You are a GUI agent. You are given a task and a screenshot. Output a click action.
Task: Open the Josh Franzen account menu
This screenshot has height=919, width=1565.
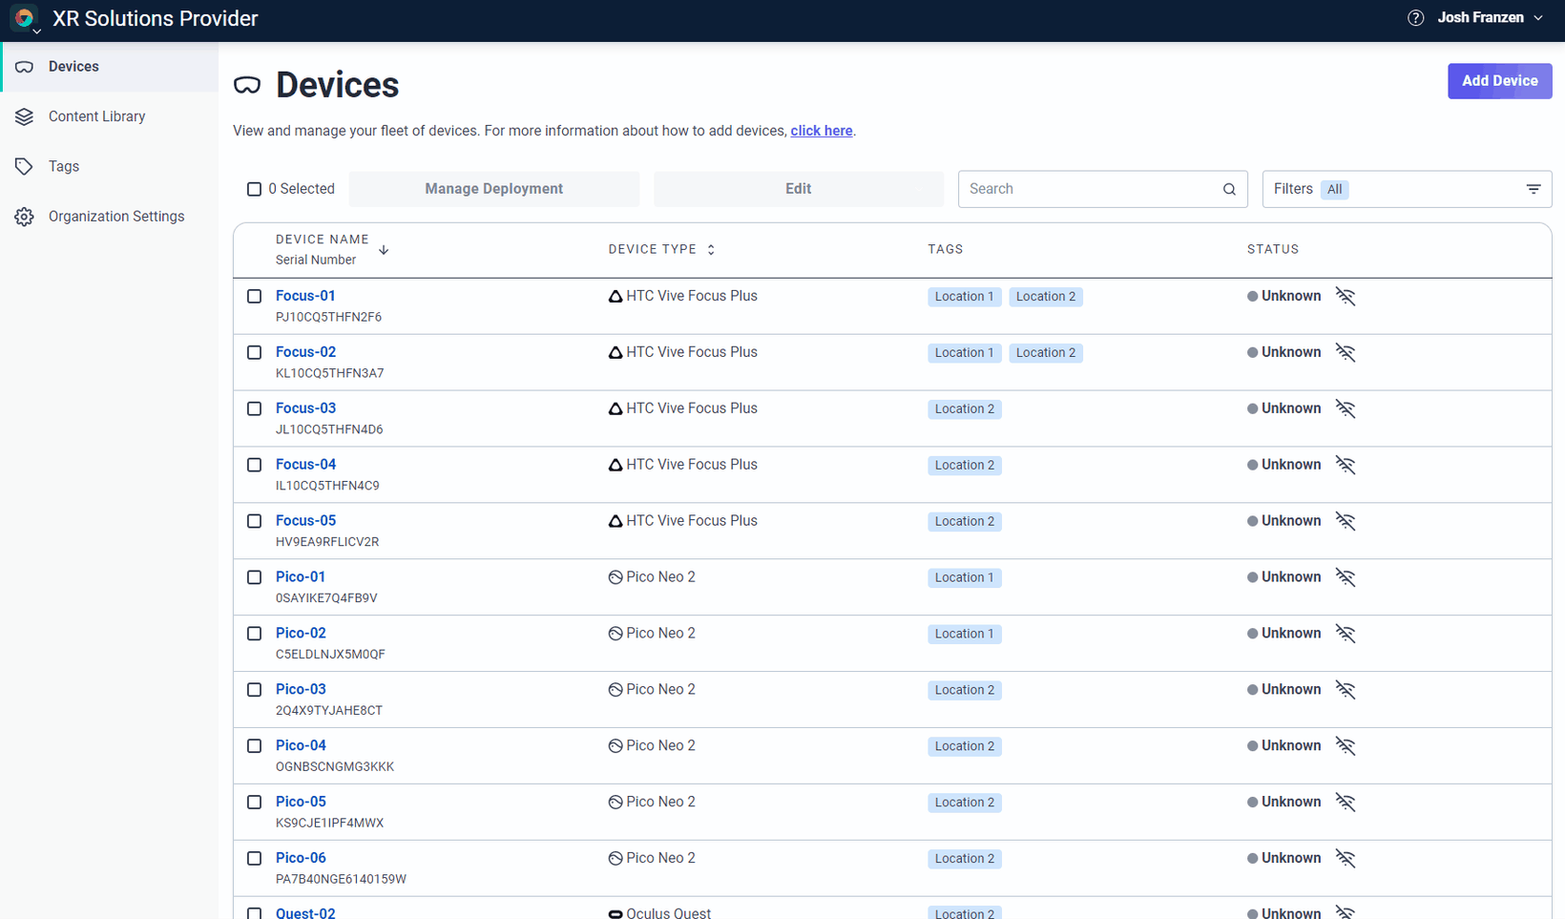[x=1490, y=18]
